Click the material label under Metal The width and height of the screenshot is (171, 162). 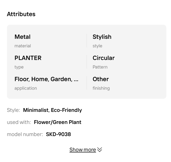pos(23,46)
